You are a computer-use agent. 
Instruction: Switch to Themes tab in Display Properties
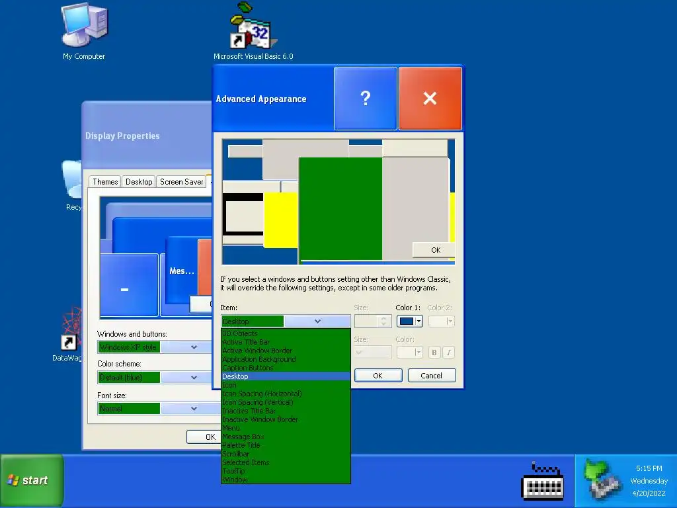coord(105,182)
